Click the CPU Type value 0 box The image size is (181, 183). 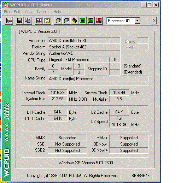click(115, 60)
